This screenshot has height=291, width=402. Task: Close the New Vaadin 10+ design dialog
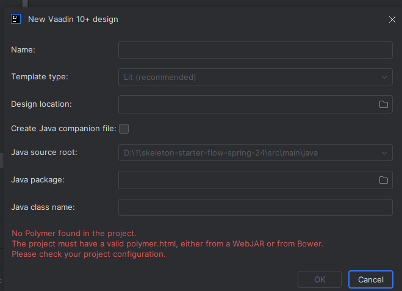point(392,20)
